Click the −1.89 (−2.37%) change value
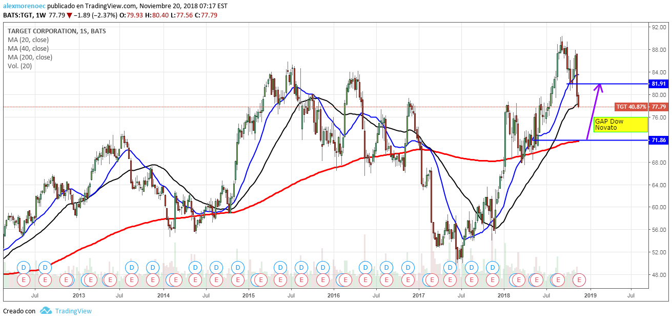The height and width of the screenshot is (320, 672). click(x=95, y=15)
